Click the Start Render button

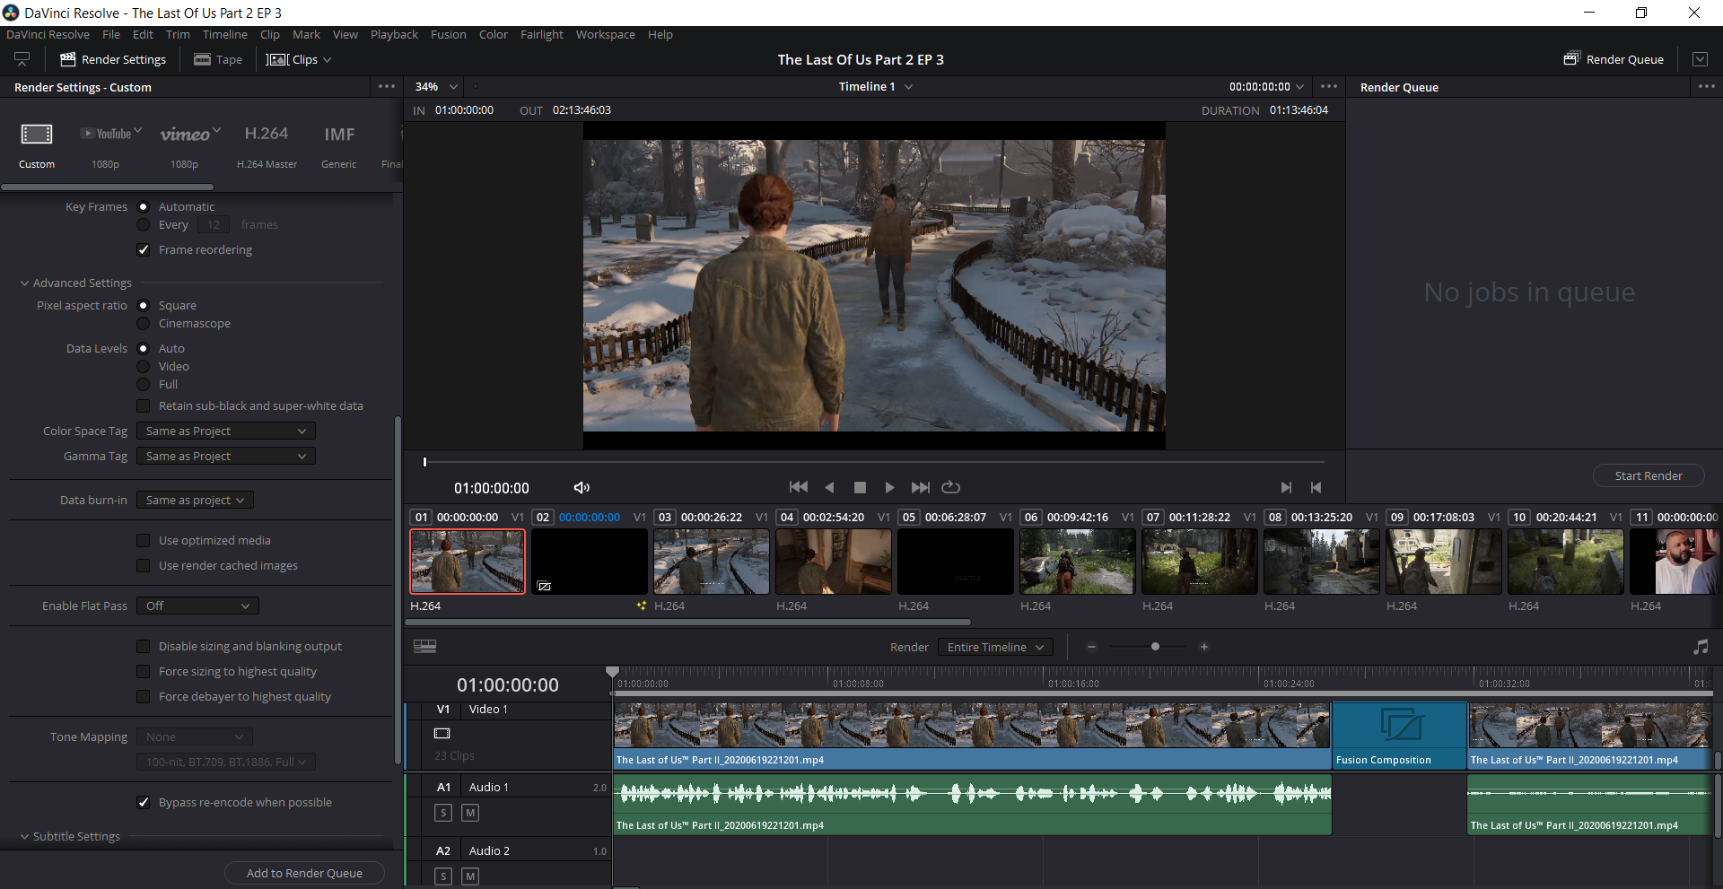pyautogui.click(x=1649, y=476)
